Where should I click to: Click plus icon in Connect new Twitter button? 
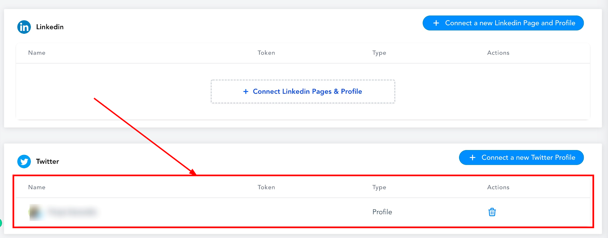coord(472,158)
